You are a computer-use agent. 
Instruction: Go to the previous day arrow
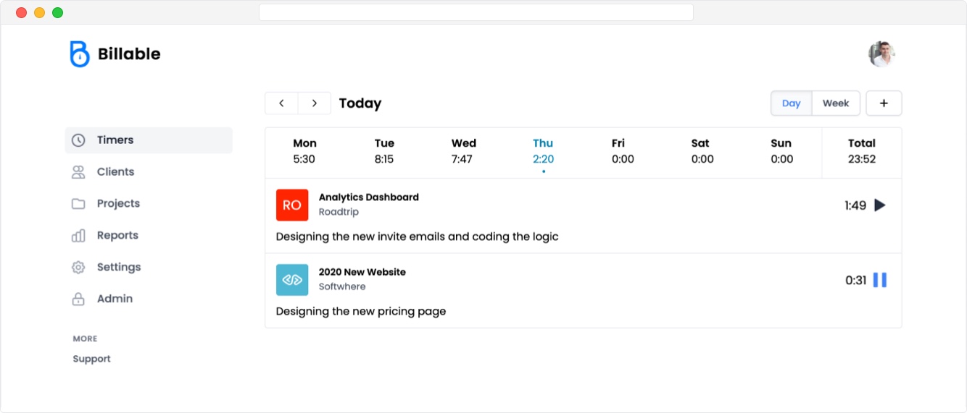[x=281, y=103]
